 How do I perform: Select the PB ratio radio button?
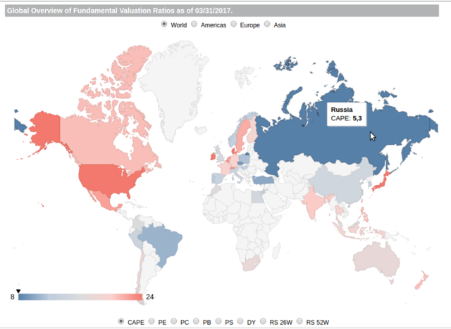196,321
